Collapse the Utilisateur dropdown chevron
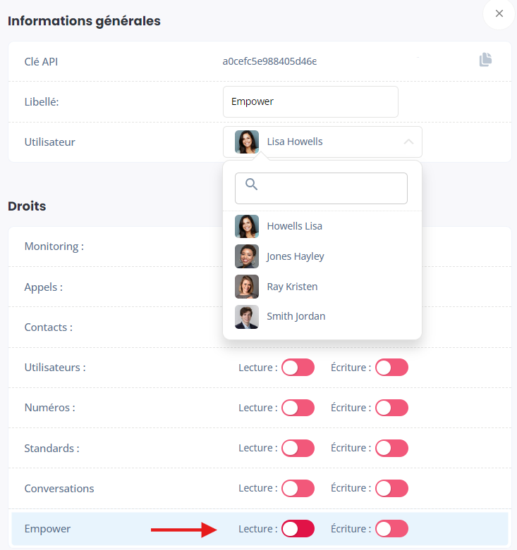517x550 pixels. pos(408,142)
